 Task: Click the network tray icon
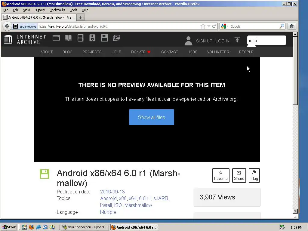[x=282, y=227]
